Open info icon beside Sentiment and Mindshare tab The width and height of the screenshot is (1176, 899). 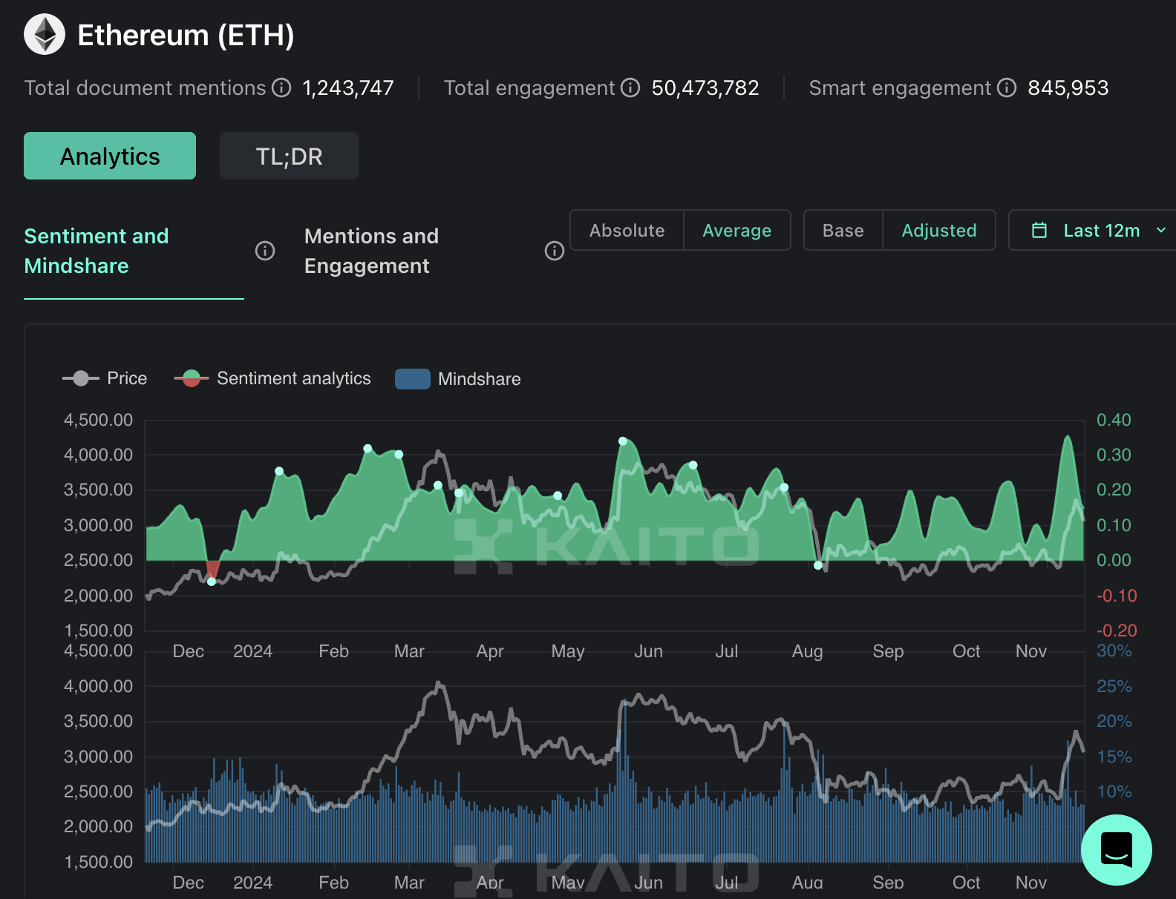tap(265, 251)
